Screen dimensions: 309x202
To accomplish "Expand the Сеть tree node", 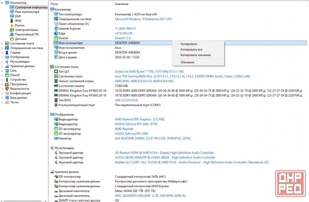I will 2,71.
